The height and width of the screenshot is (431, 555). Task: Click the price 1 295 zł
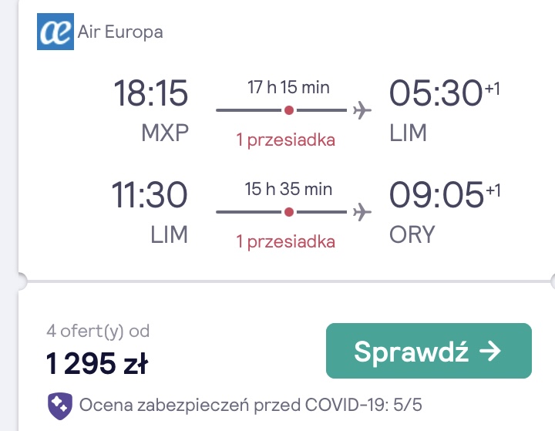point(97,363)
